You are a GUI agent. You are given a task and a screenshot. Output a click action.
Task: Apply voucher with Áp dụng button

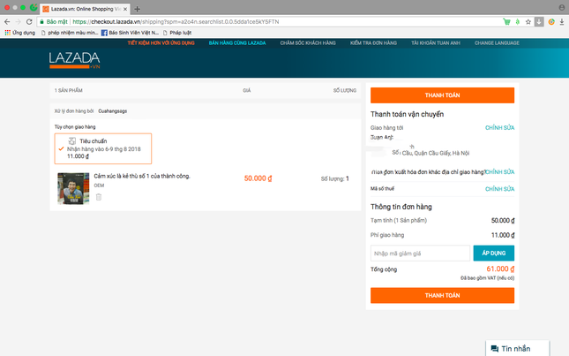click(493, 254)
